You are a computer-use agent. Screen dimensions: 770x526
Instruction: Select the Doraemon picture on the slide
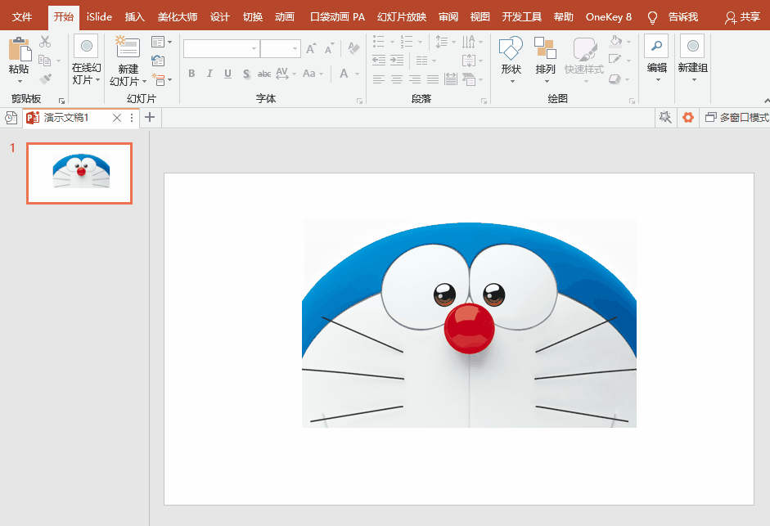pyautogui.click(x=469, y=322)
